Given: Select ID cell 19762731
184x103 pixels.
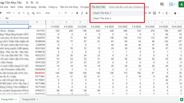Looking at the screenshot, I should [37, 90].
